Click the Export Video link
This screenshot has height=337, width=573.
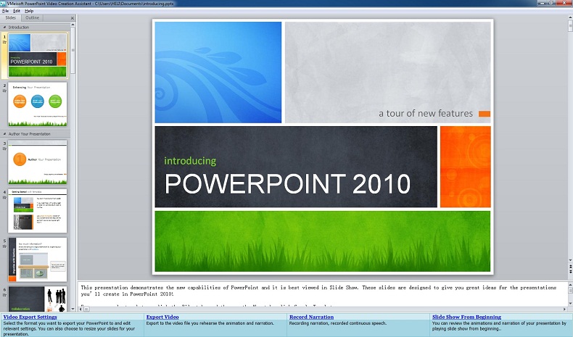pyautogui.click(x=162, y=317)
